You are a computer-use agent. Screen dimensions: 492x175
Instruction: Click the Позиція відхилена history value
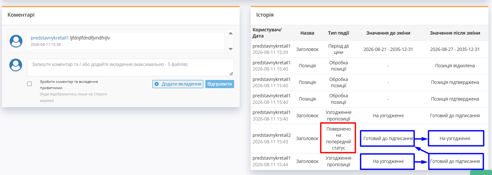pyautogui.click(x=455, y=66)
